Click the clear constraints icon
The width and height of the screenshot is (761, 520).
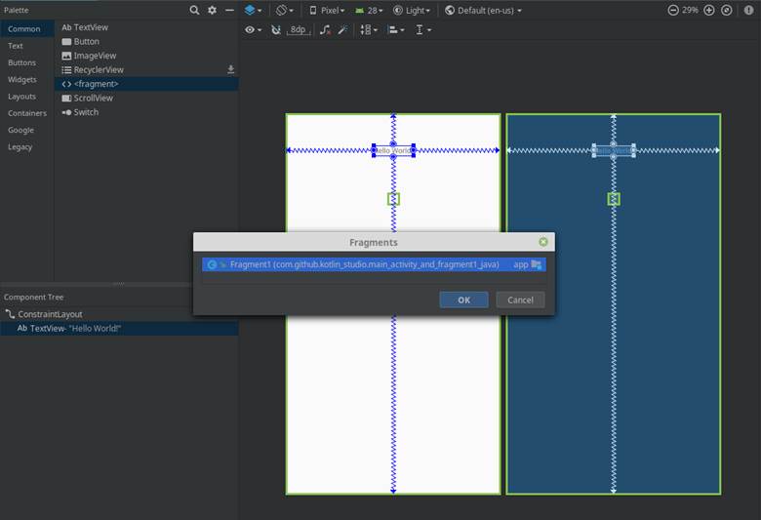point(325,30)
